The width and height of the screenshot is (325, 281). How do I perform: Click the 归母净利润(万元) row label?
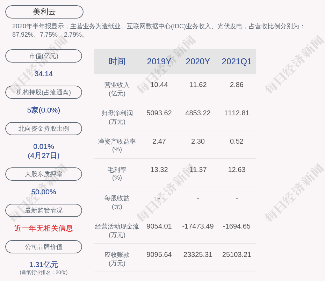click(117, 117)
